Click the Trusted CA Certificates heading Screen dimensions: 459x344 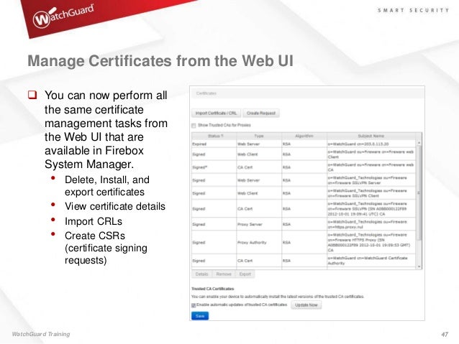[x=213, y=289]
